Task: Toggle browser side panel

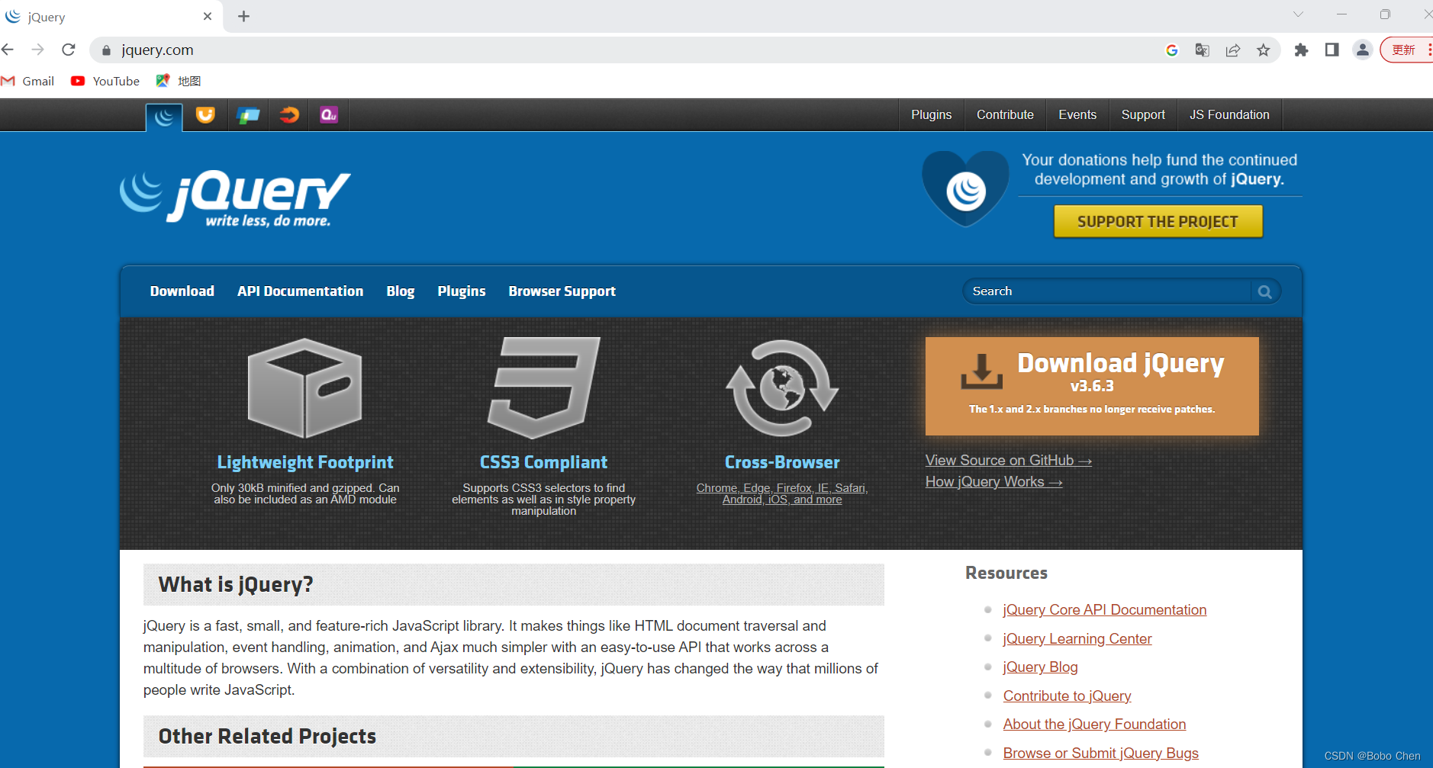Action: (x=1332, y=50)
